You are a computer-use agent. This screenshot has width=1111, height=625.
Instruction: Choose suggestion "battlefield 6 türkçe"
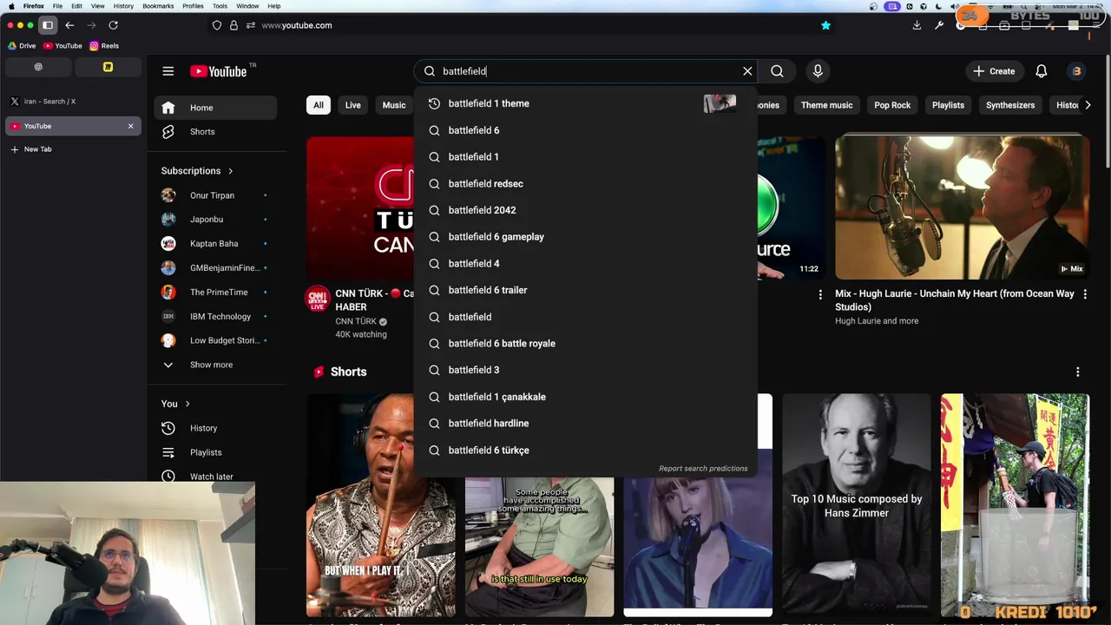coord(586,451)
